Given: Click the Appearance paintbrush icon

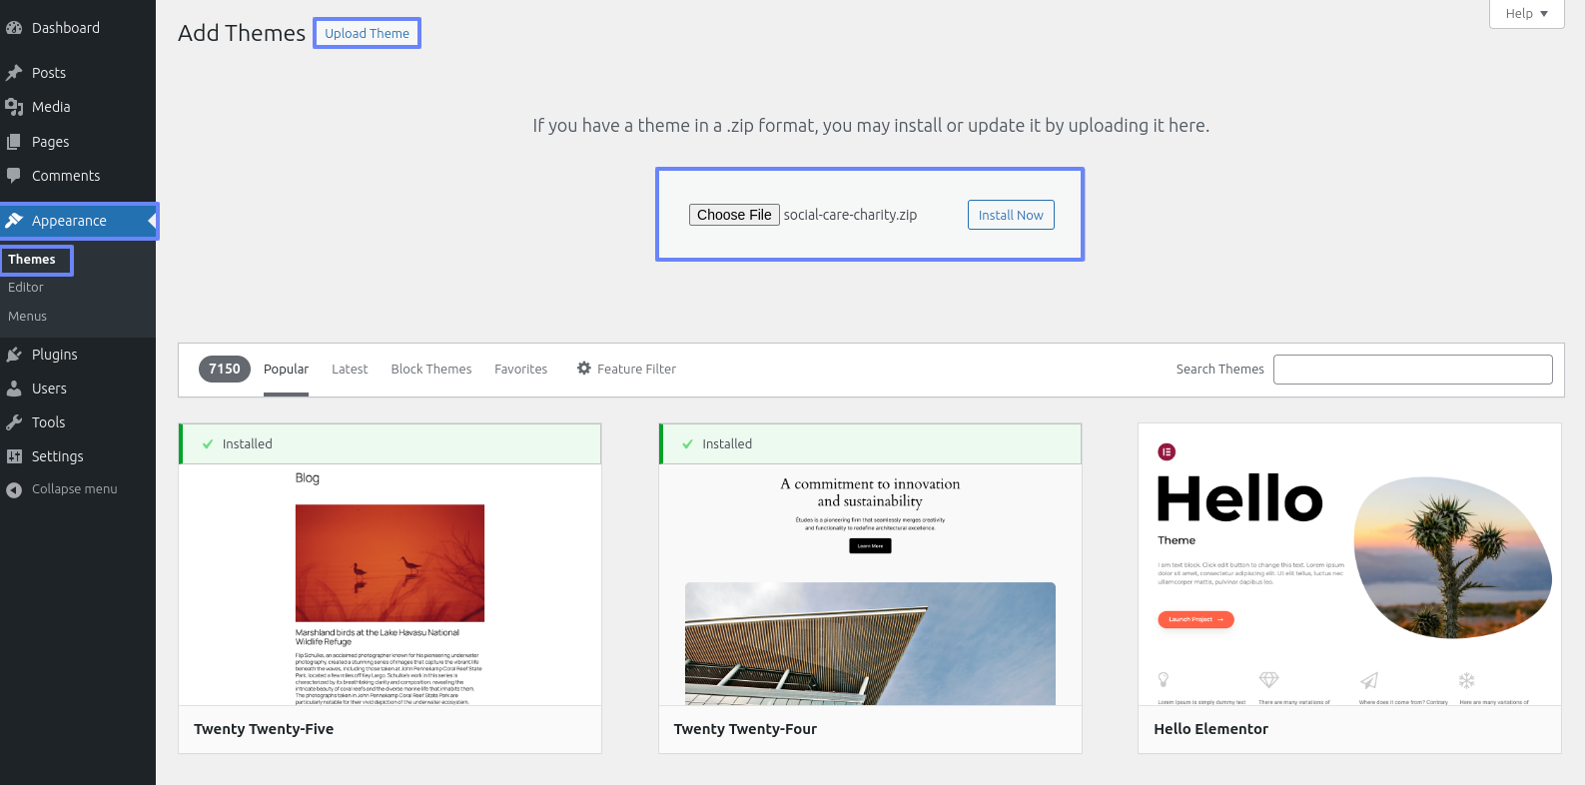Looking at the screenshot, I should coord(14,221).
